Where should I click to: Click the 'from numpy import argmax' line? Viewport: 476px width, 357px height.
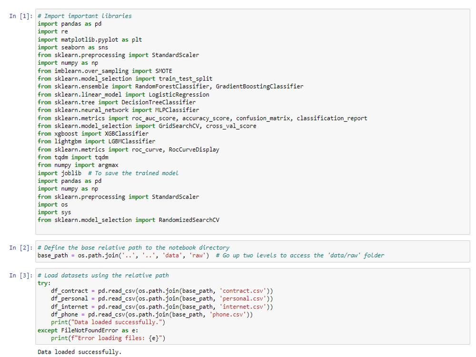[x=78, y=165]
